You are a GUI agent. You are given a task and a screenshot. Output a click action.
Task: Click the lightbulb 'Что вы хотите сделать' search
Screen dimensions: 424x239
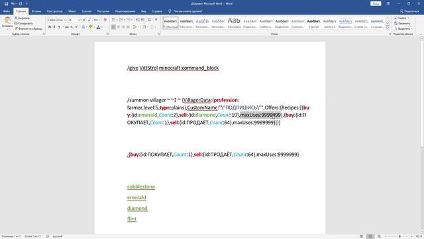(x=185, y=11)
